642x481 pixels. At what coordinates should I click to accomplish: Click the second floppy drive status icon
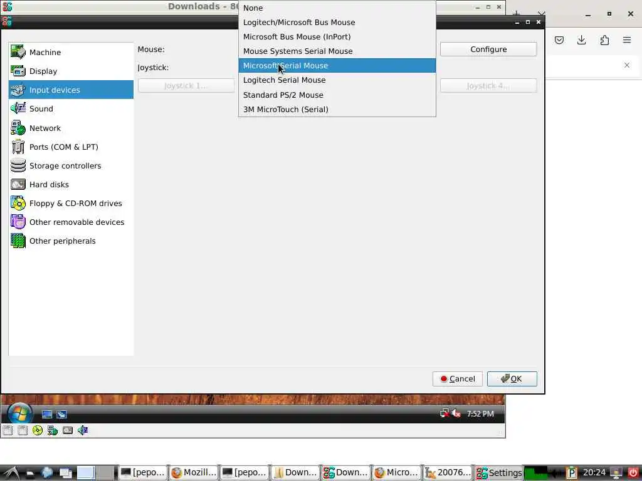coord(23,430)
